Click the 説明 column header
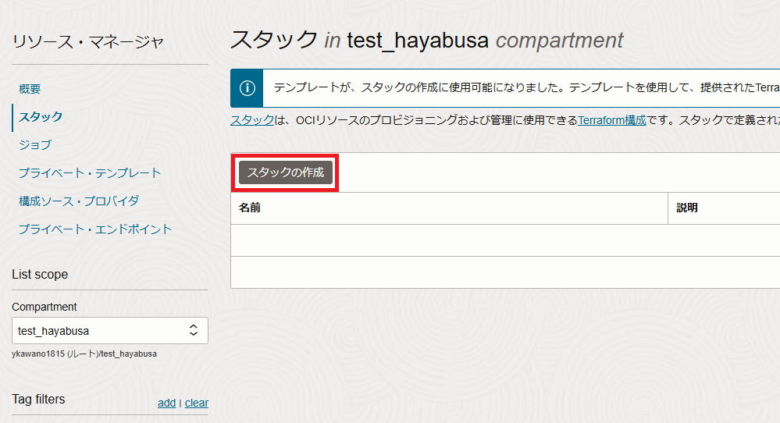Viewport: 780px width, 423px height. click(x=687, y=208)
